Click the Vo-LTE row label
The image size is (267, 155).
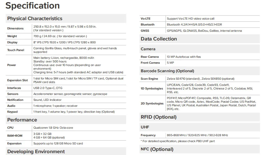[146, 19]
